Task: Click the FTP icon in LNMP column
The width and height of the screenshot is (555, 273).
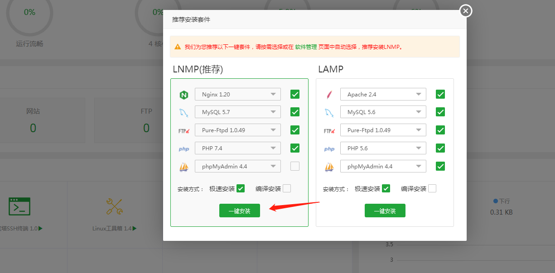Action: (183, 130)
